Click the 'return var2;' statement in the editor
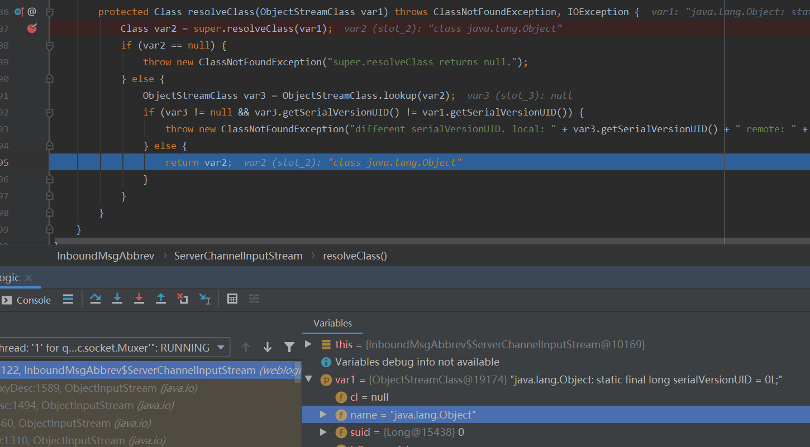 coord(198,162)
